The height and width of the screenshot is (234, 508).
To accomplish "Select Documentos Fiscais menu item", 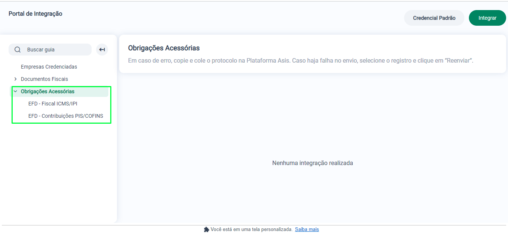I will (44, 79).
